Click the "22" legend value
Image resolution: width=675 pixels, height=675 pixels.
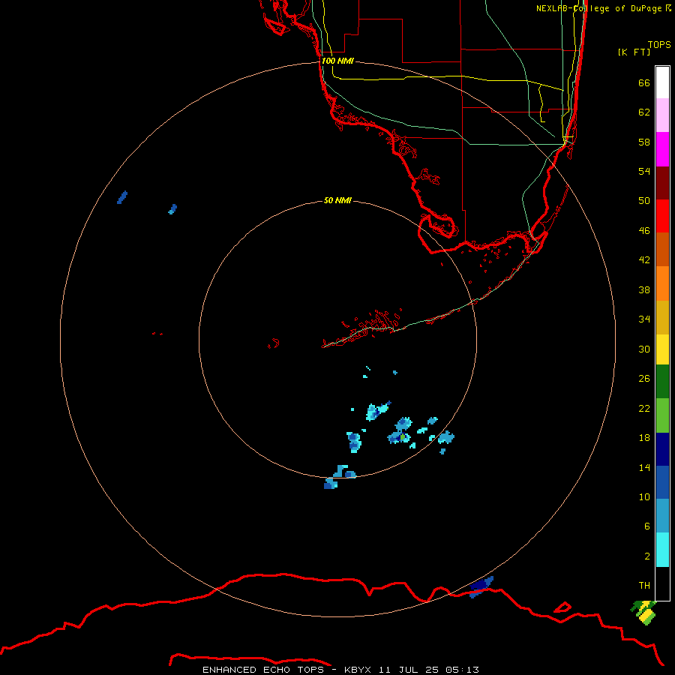(644, 409)
